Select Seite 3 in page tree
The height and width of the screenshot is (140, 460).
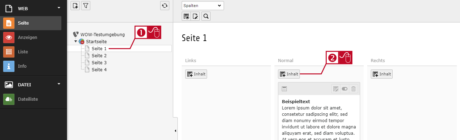[99, 62]
